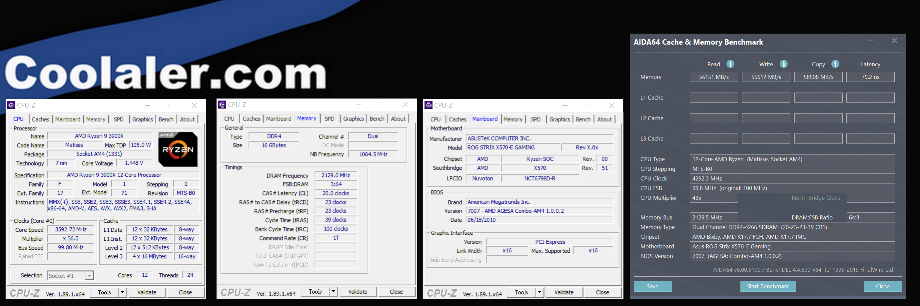Select the SPD tab in the first CPU-Z window
Viewport: 920px width, 306px height.
pyautogui.click(x=119, y=119)
